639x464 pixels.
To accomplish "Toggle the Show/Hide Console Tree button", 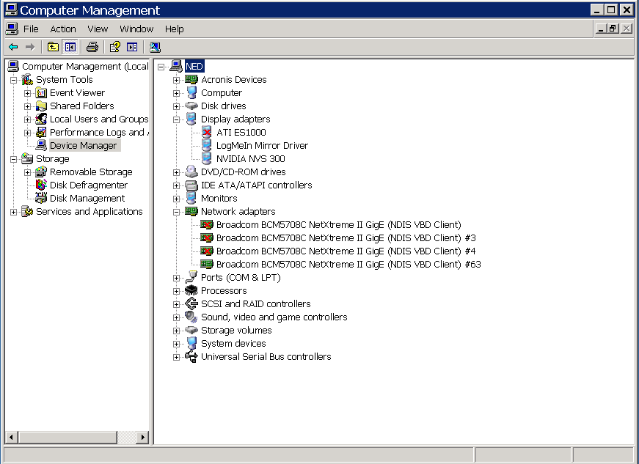I will pos(70,47).
